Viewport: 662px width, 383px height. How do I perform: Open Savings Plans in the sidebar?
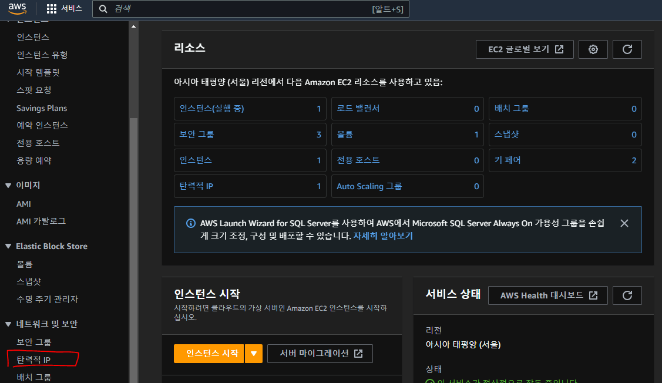42,108
